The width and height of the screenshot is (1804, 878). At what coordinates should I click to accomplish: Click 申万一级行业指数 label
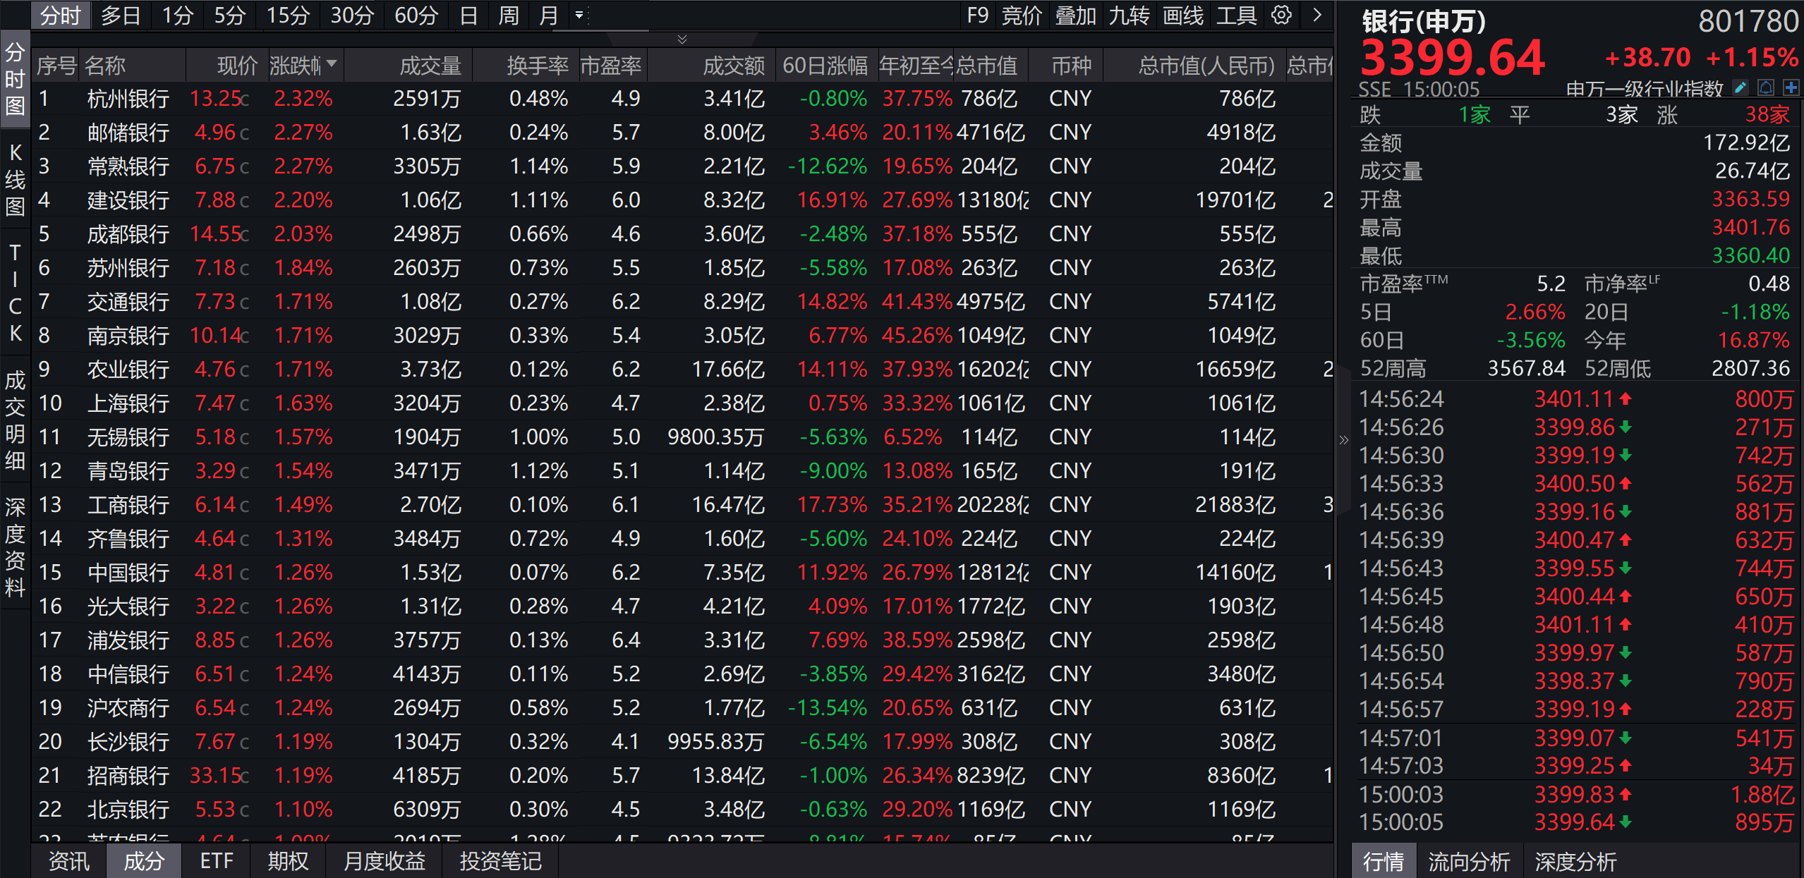1644,89
